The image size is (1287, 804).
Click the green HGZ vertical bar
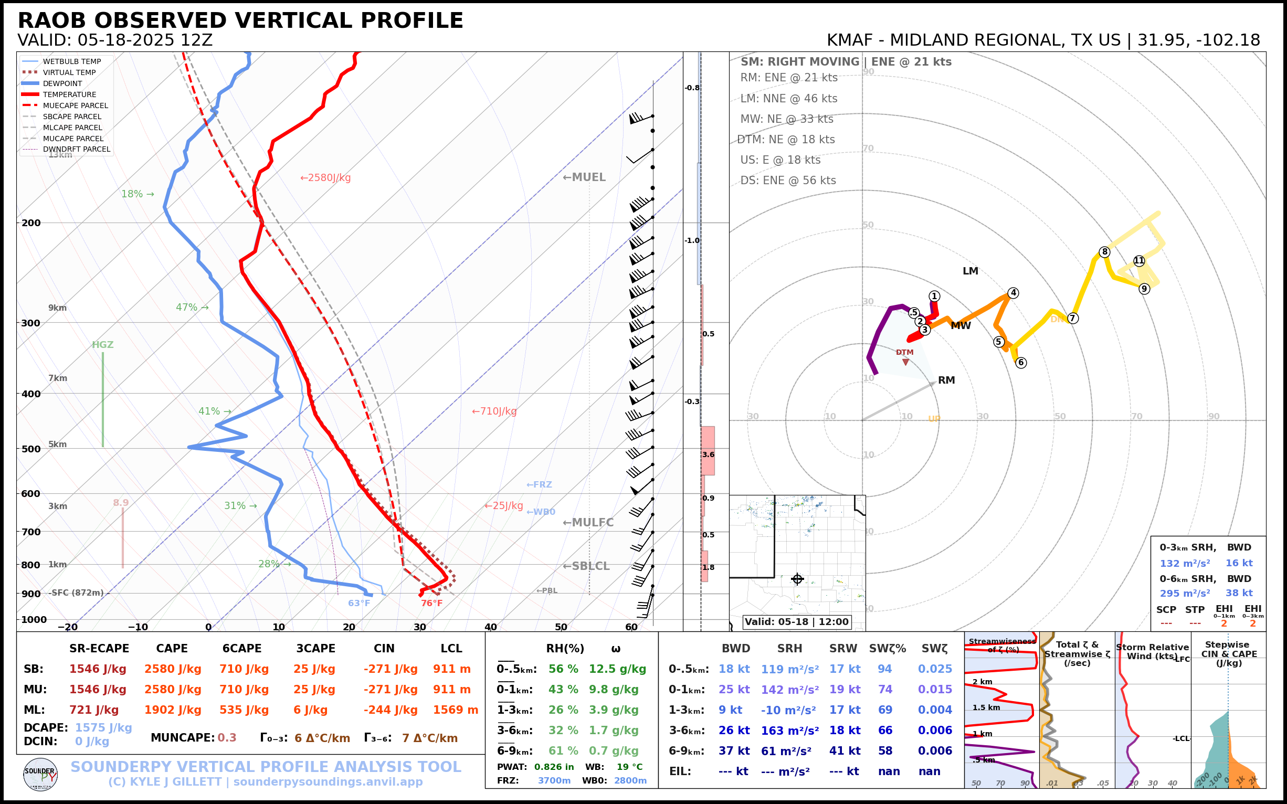tap(103, 399)
